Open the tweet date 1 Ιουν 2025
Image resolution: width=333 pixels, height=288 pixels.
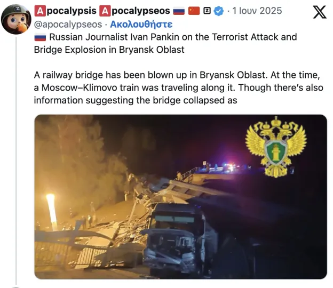pyautogui.click(x=257, y=11)
